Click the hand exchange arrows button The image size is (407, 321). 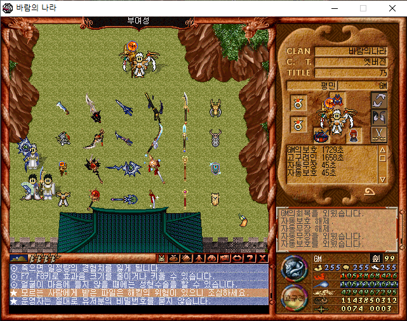(x=379, y=100)
